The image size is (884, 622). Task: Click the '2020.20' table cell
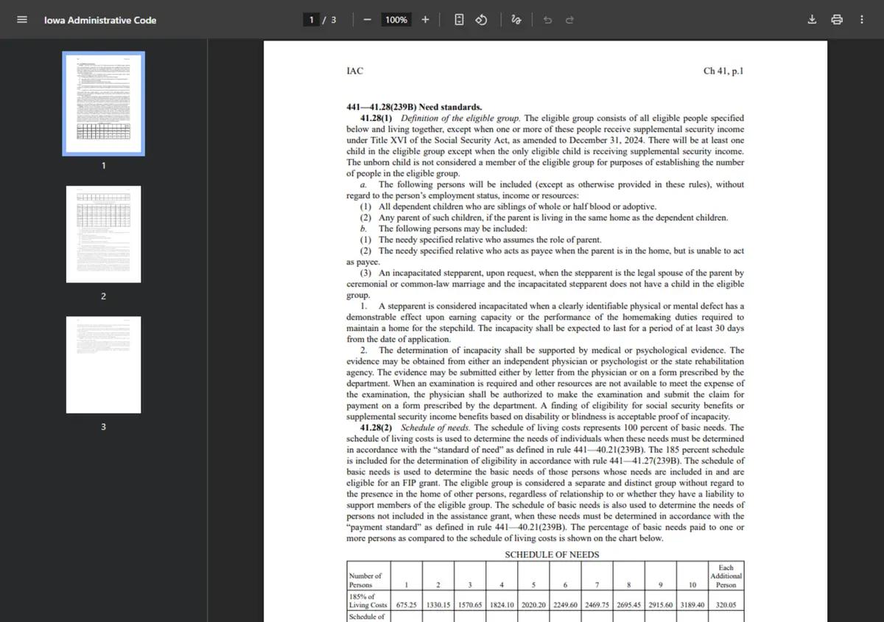point(533,604)
